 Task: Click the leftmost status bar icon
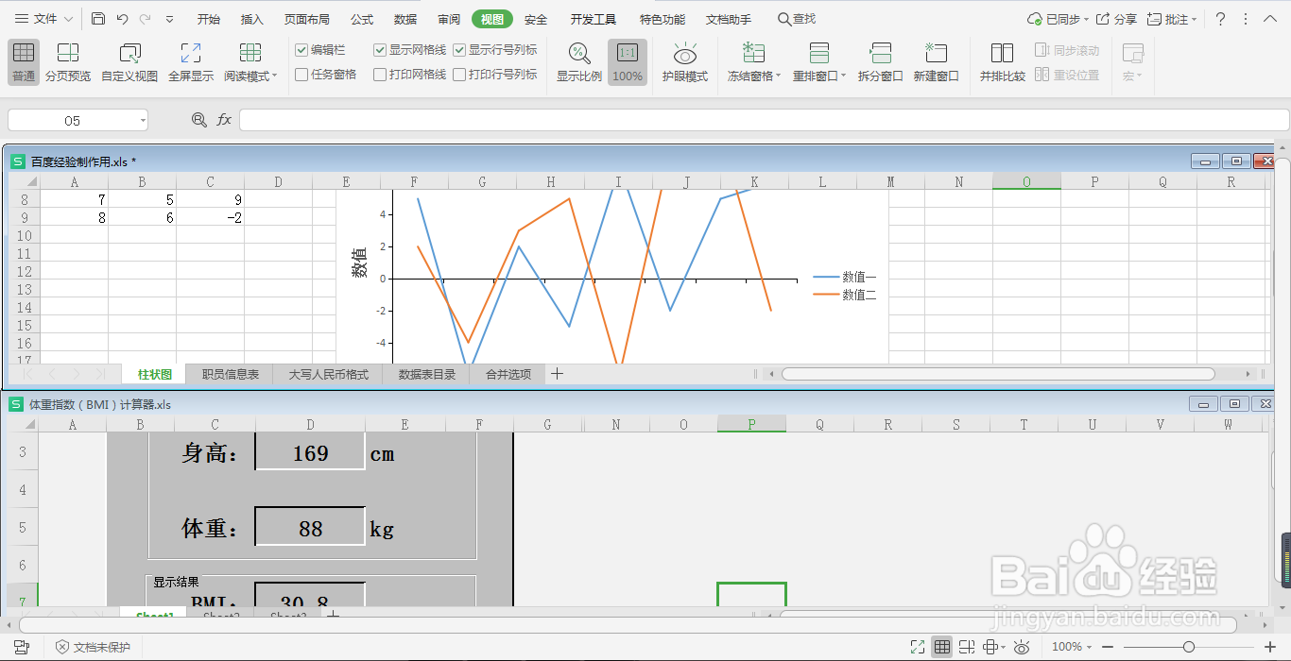pos(21,647)
